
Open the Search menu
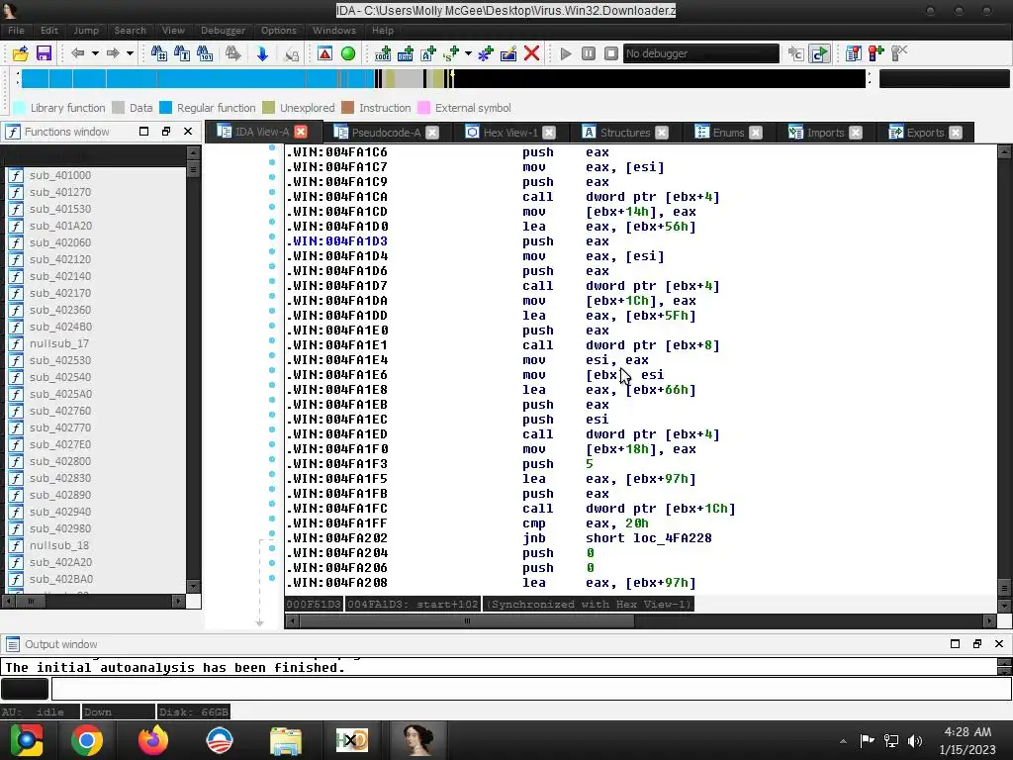click(130, 31)
